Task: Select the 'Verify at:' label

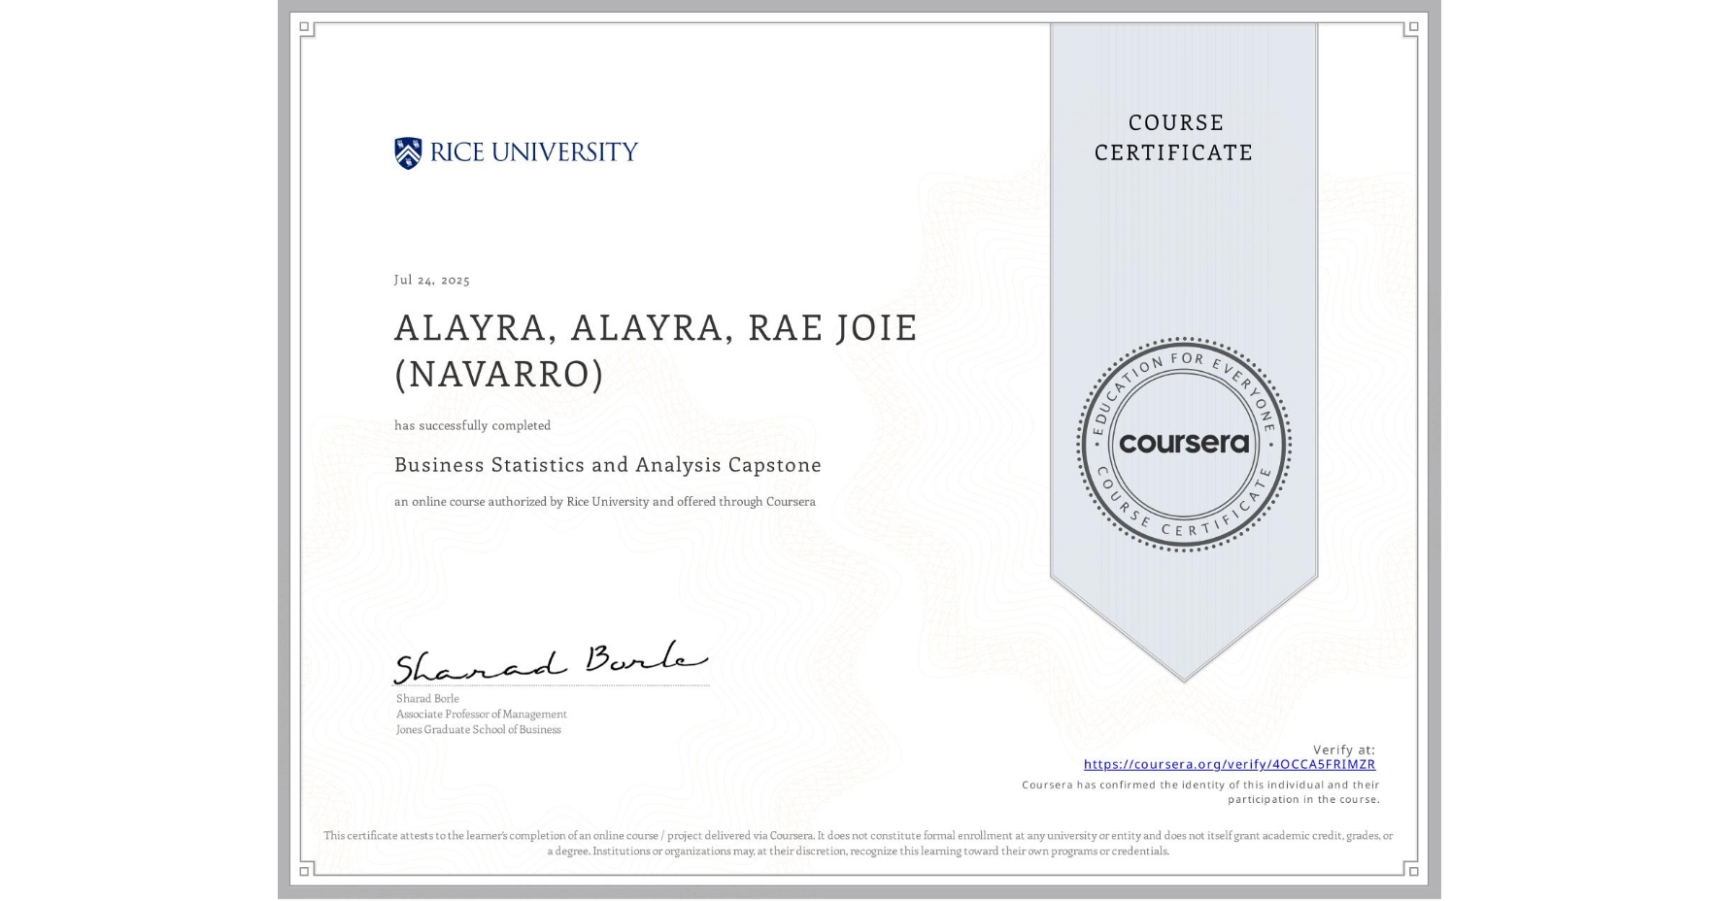Action: pyautogui.click(x=1344, y=750)
